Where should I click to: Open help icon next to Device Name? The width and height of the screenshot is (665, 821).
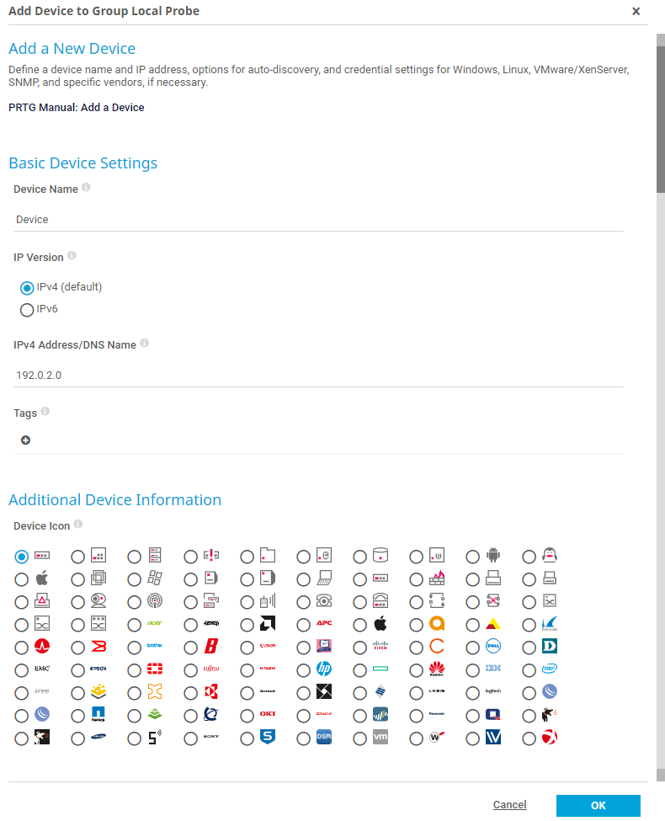click(x=86, y=189)
